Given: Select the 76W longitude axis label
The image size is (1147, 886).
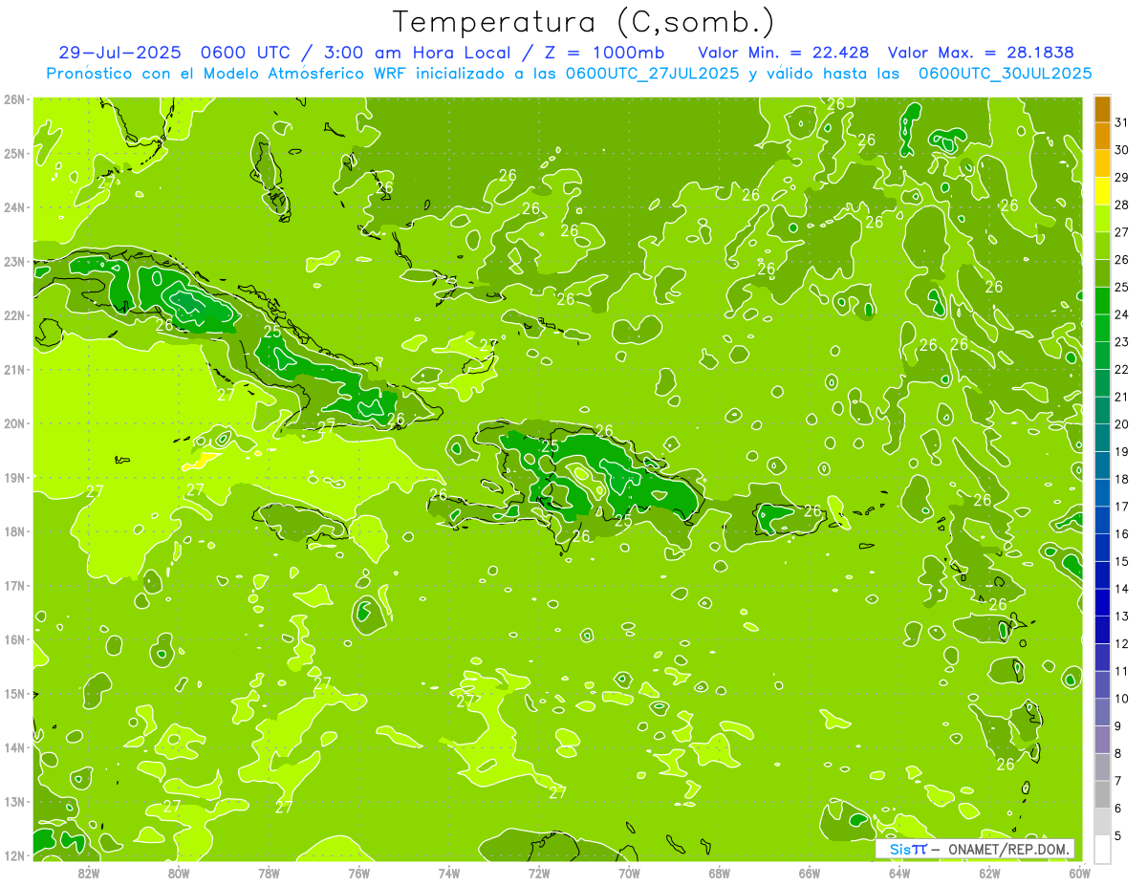Looking at the screenshot, I should point(359,872).
